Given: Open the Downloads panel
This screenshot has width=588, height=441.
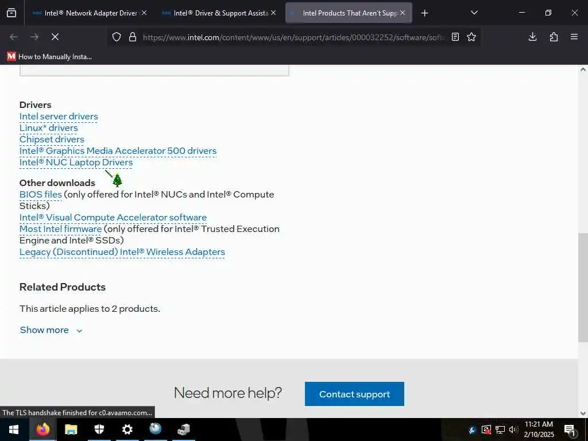Looking at the screenshot, I should [x=532, y=37].
